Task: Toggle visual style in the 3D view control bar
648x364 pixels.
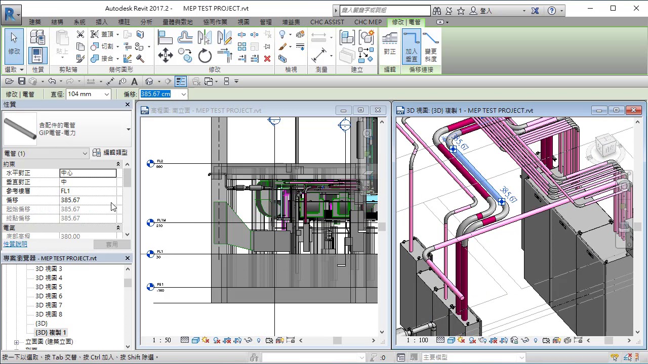Action: click(451, 340)
